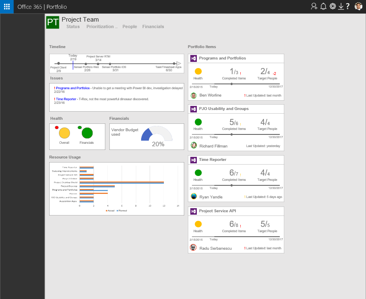The width and height of the screenshot is (366, 299).
Task: Click progress marker on Time Reporter timeline
Action: (231, 185)
